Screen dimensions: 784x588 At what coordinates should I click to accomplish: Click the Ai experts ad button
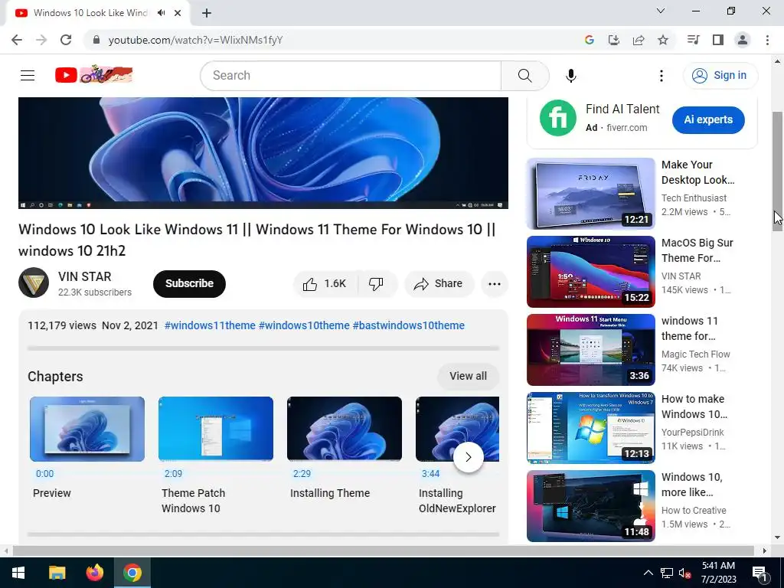pyautogui.click(x=708, y=120)
